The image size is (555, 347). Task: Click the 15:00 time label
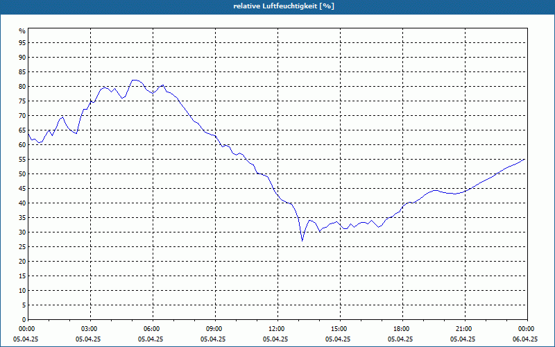pos(340,329)
